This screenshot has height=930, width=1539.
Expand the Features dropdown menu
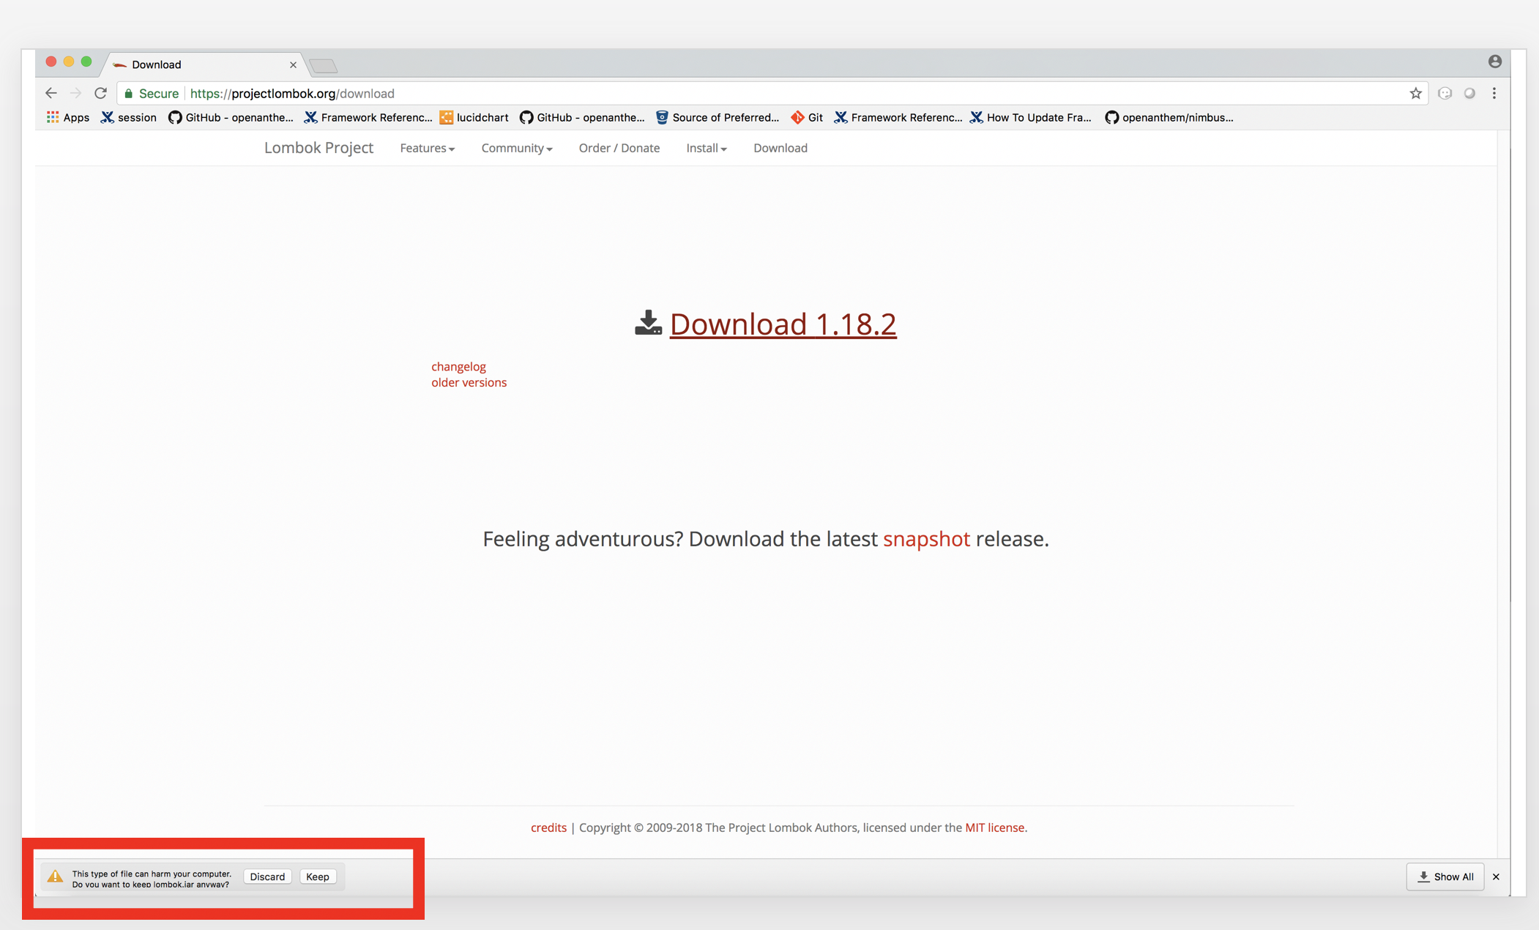pos(427,148)
